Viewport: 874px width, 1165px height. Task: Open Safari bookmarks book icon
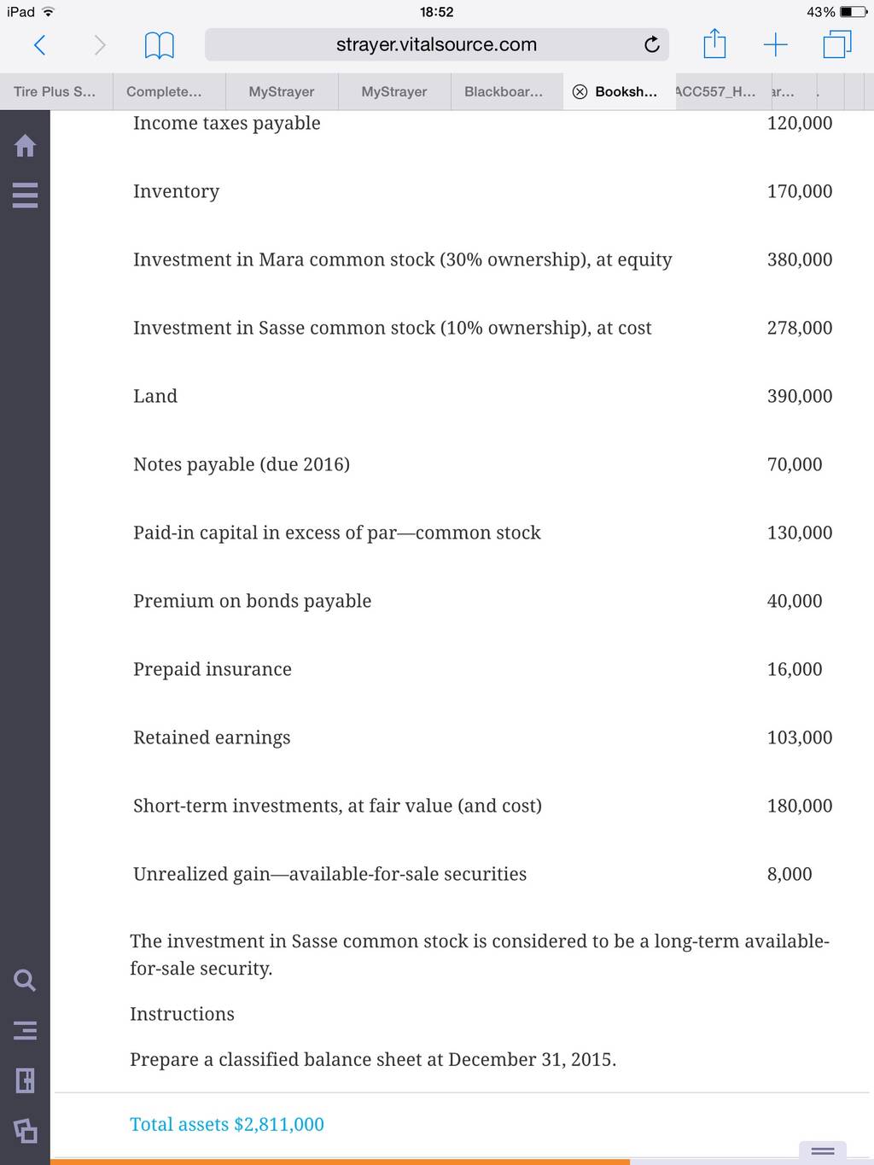159,44
